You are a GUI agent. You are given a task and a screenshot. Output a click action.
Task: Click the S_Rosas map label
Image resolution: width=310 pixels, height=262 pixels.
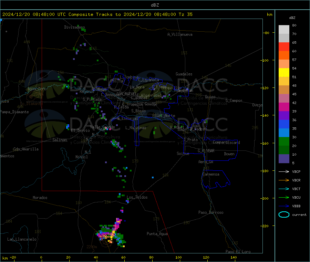(x=138, y=111)
